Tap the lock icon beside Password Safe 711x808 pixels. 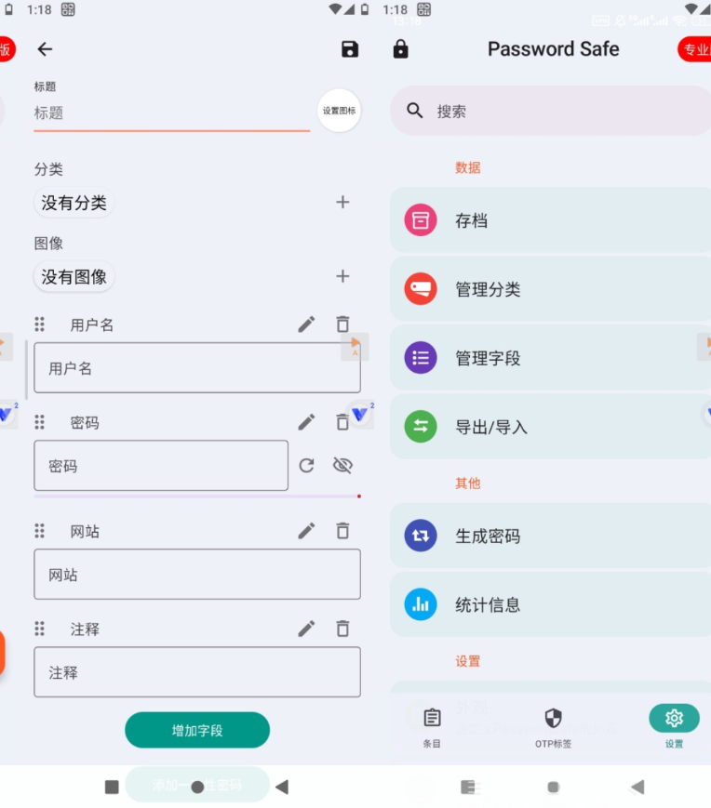(401, 50)
